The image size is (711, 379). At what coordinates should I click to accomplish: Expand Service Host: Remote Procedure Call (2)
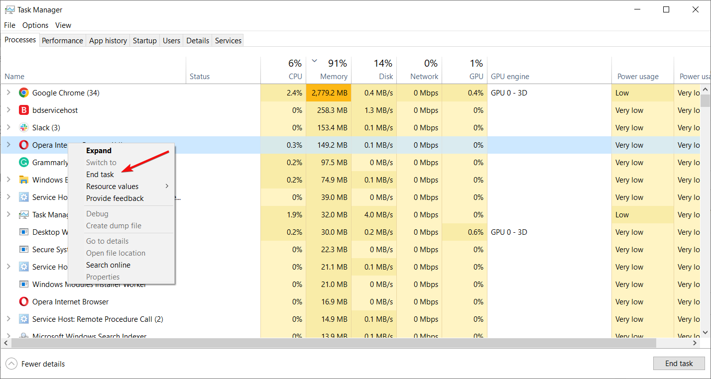click(8, 319)
